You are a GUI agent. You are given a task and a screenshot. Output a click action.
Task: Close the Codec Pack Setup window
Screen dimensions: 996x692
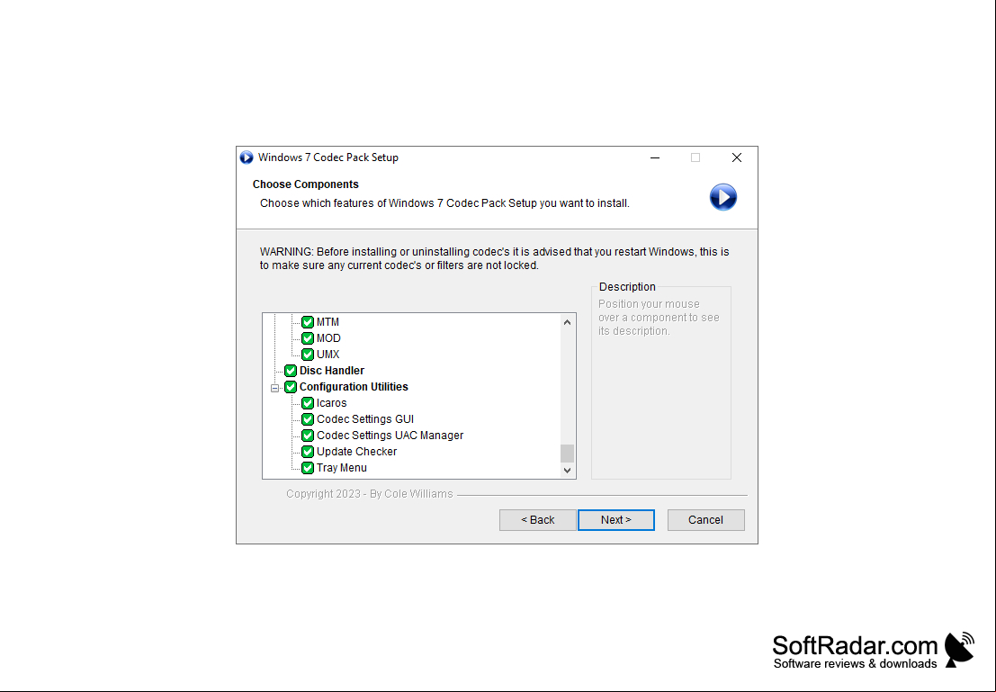tap(737, 157)
